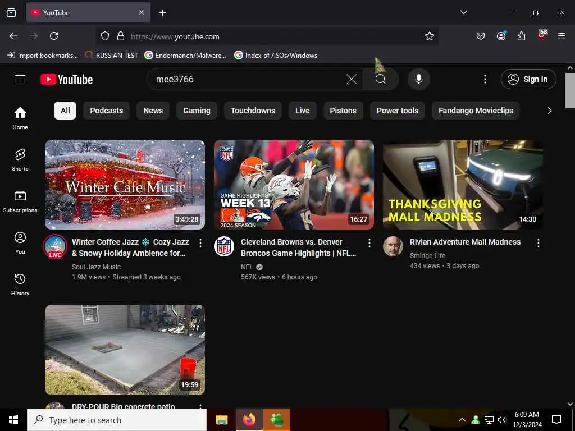Open Firefox View icon
The height and width of the screenshot is (431, 575).
(11, 12)
